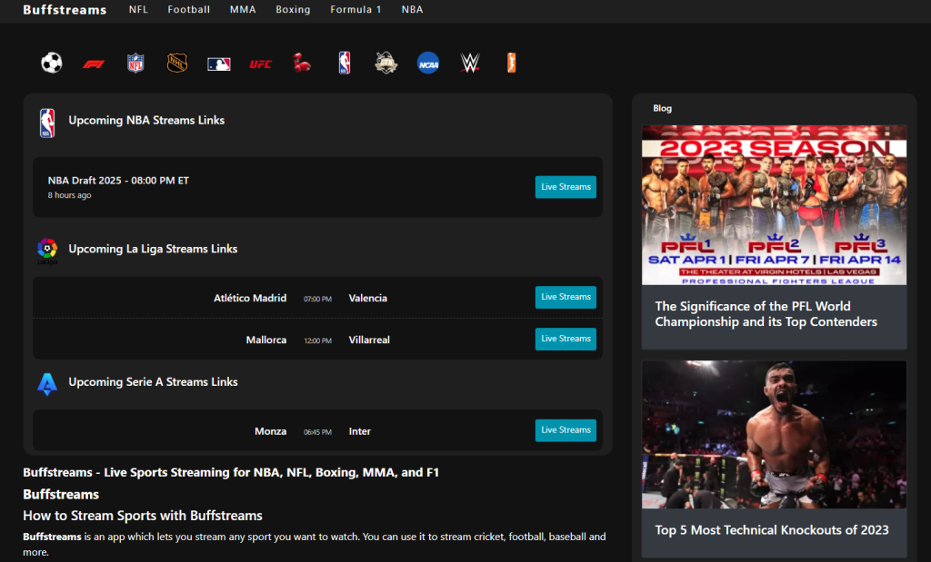931x562 pixels.
Task: Open the Formula 1 menu item
Action: click(x=355, y=9)
